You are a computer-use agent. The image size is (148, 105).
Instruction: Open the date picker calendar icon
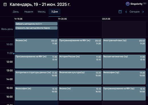pyautogui.click(x=120, y=12)
